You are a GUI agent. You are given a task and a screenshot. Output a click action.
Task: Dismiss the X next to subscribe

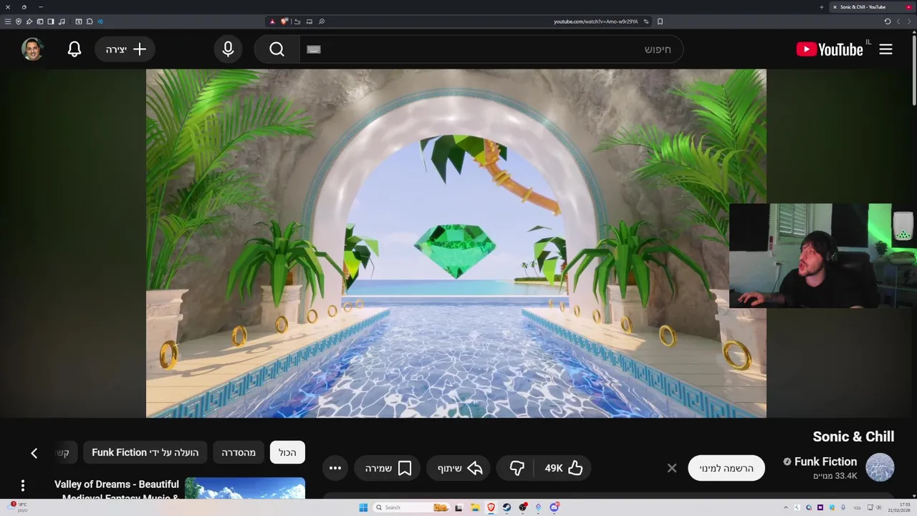[672, 468]
